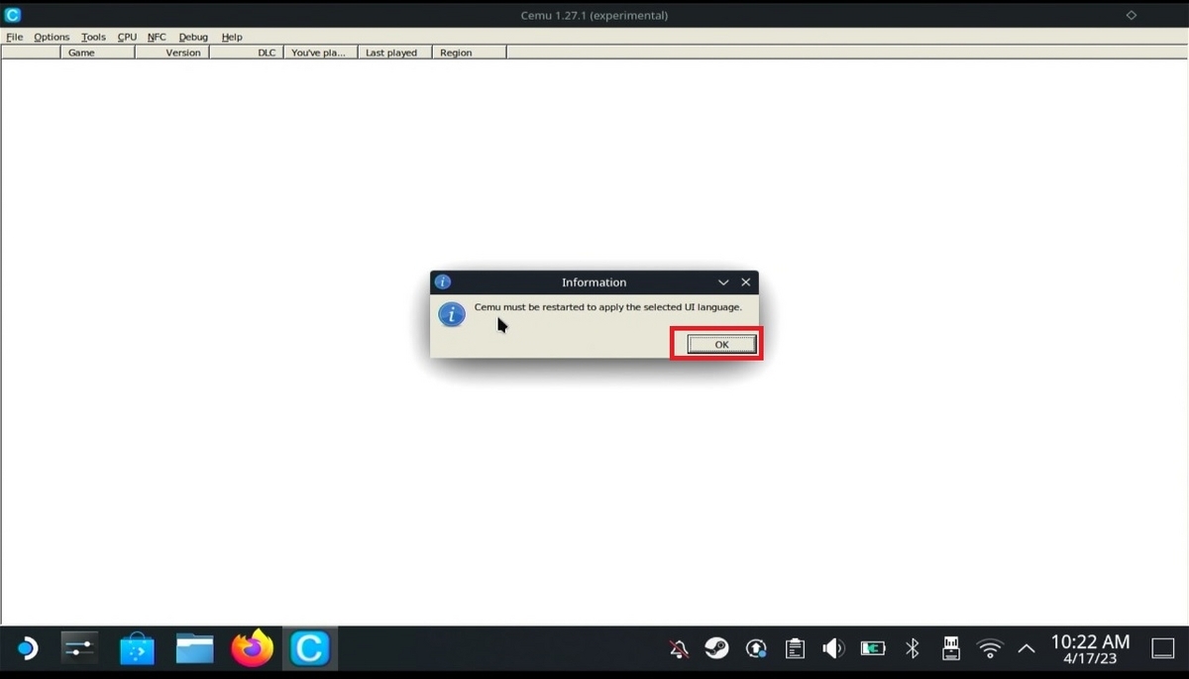This screenshot has width=1189, height=679.
Task: Collapse the Information dialog with chevron
Action: [723, 283]
